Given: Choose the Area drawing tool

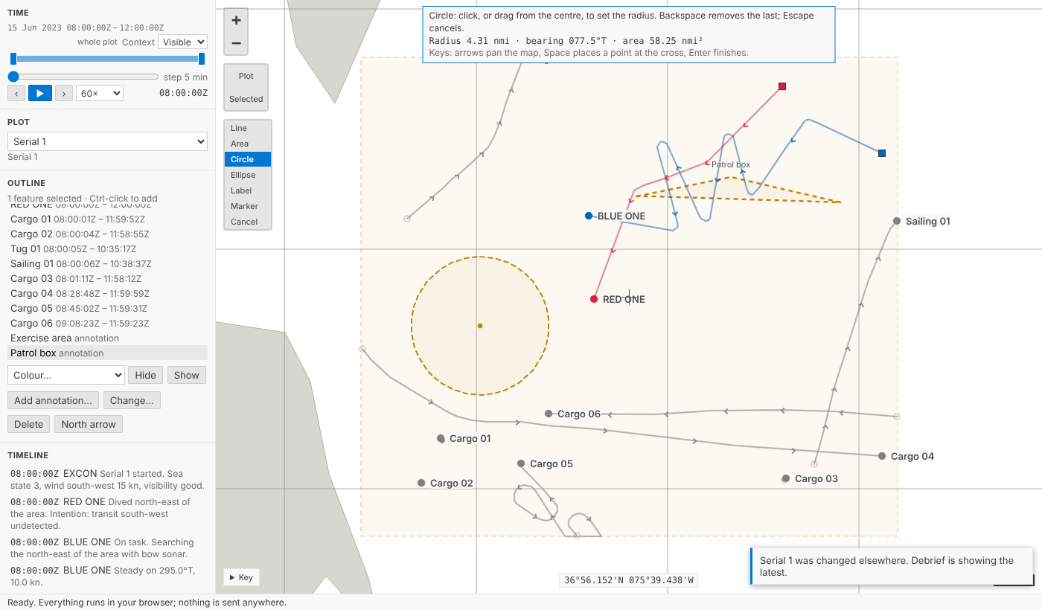Looking at the screenshot, I should tap(248, 144).
